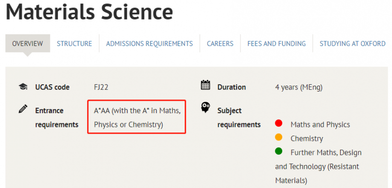Click the orange dot beside Chemistry
The height and width of the screenshot is (188, 392).
[x=278, y=137]
